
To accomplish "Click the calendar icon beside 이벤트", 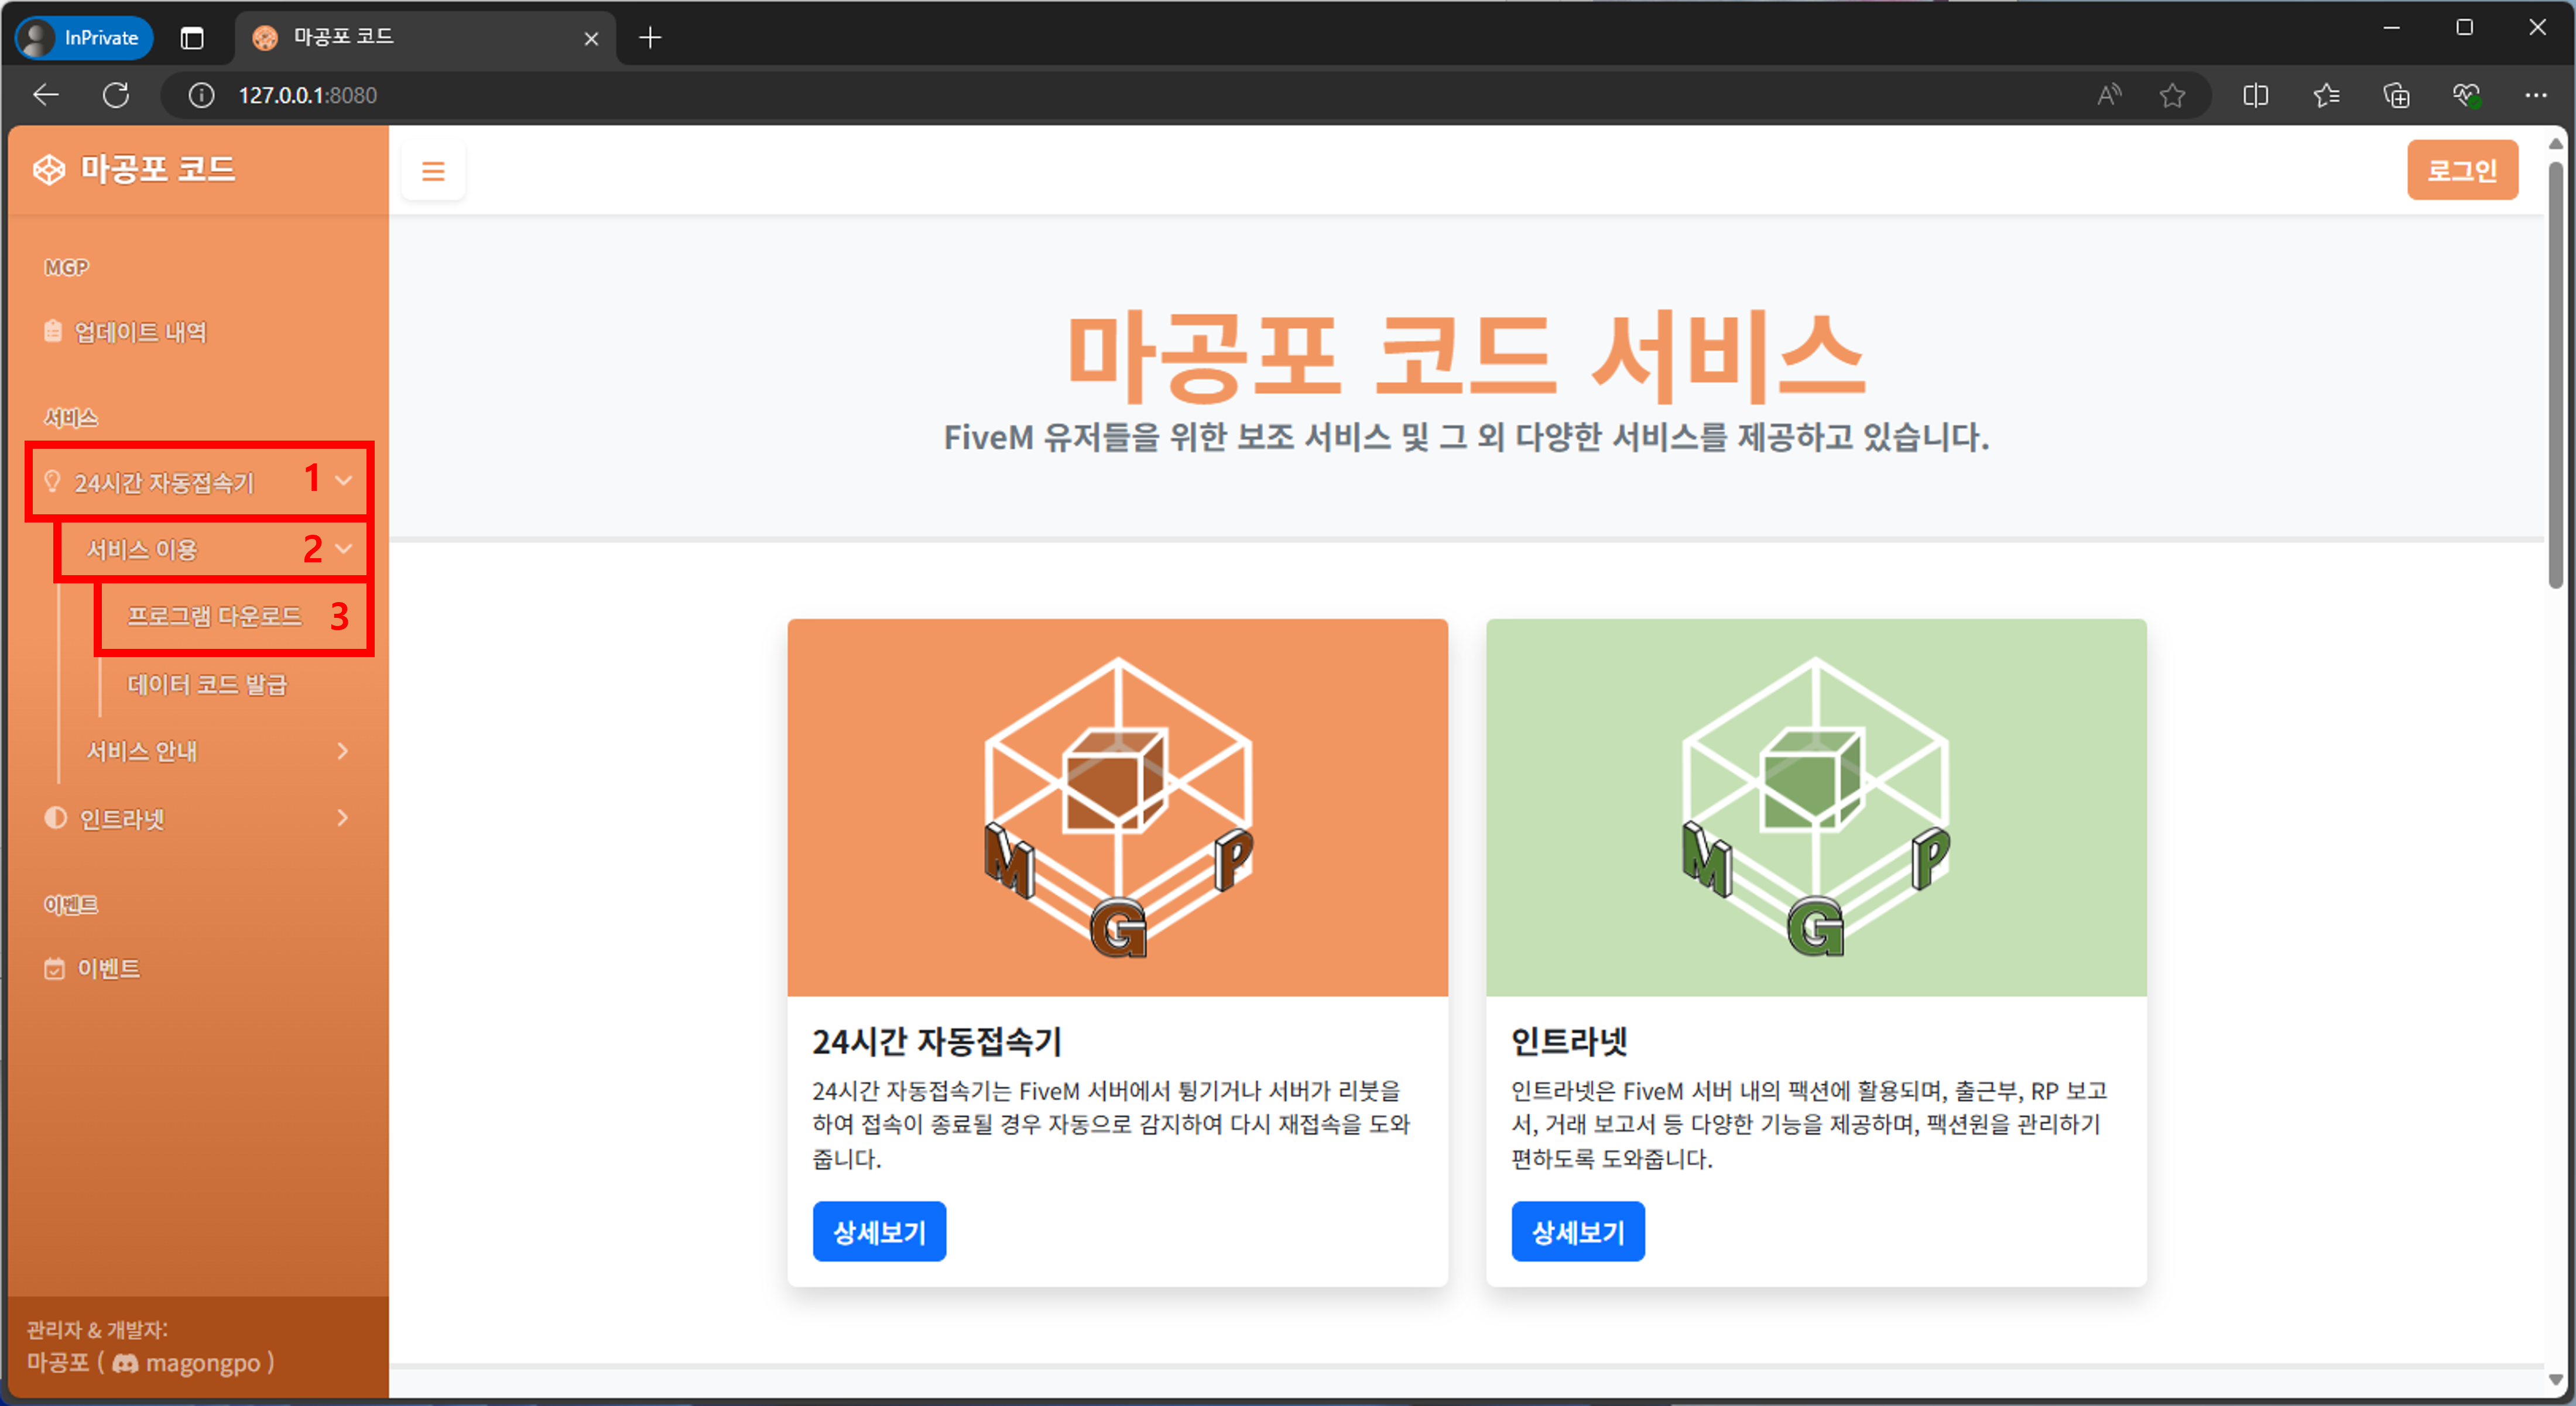I will [x=55, y=968].
